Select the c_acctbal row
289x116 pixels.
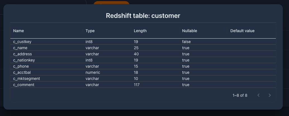pos(143,72)
